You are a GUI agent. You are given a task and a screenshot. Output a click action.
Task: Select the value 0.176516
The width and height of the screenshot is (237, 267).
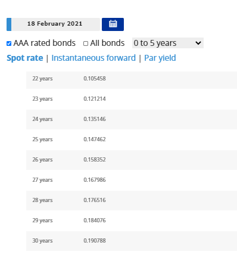(x=95, y=200)
